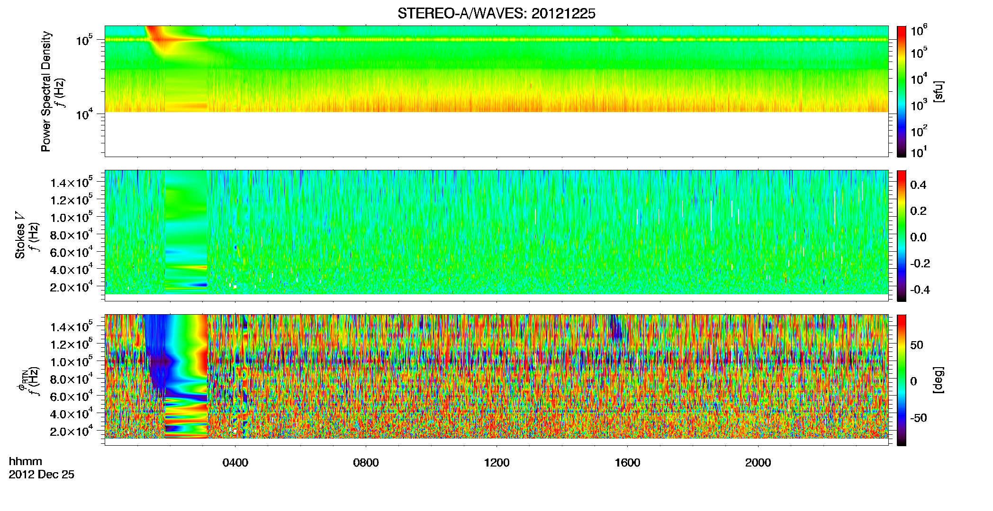Click the Stokes V colorbar

(x=901, y=236)
